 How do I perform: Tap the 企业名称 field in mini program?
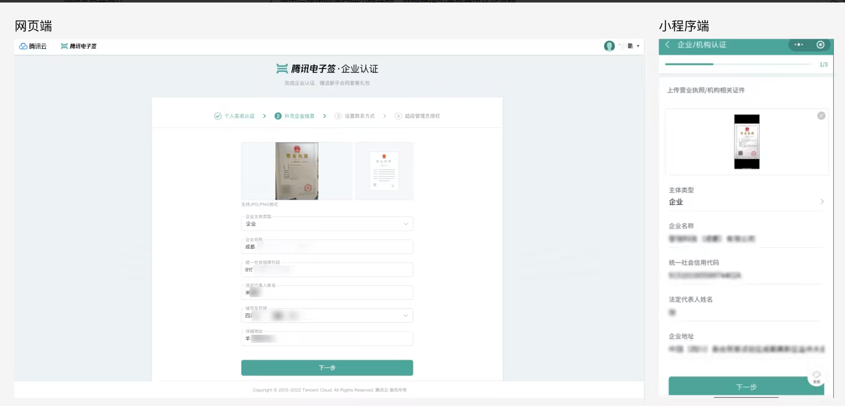746,233
